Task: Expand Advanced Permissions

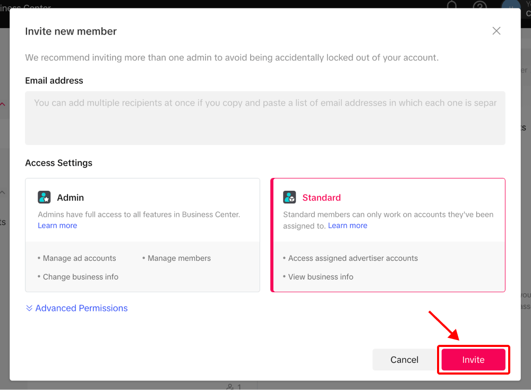Action: (x=81, y=308)
